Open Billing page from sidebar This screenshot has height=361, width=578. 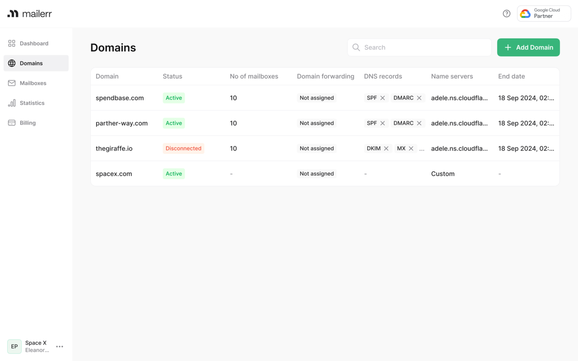tap(28, 123)
